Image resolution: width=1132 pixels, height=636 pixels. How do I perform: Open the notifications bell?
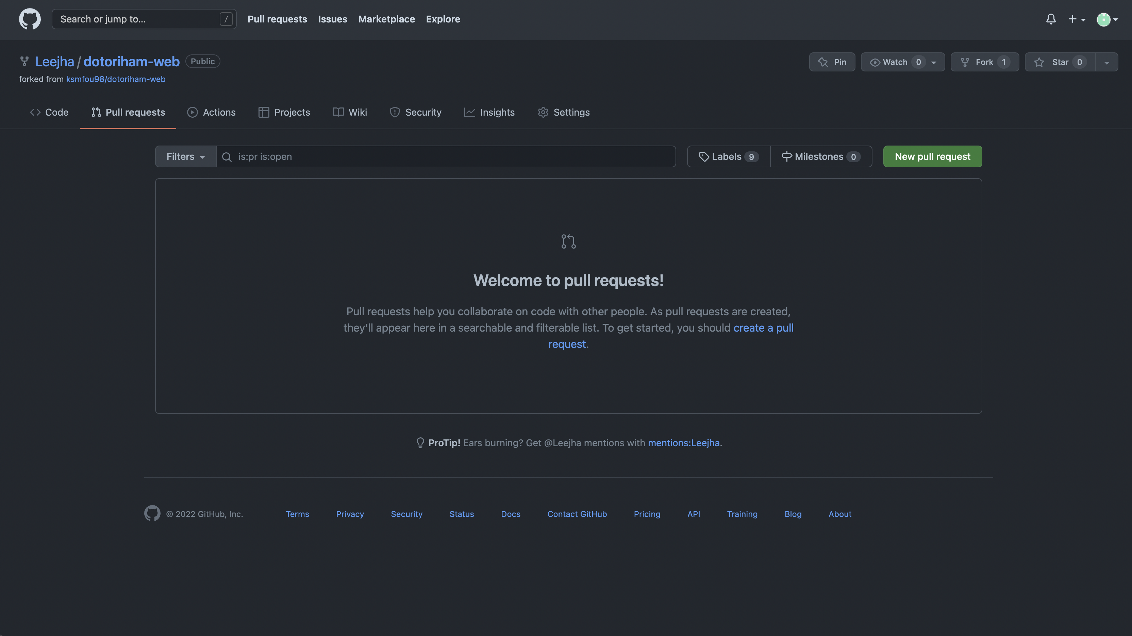[x=1051, y=19]
